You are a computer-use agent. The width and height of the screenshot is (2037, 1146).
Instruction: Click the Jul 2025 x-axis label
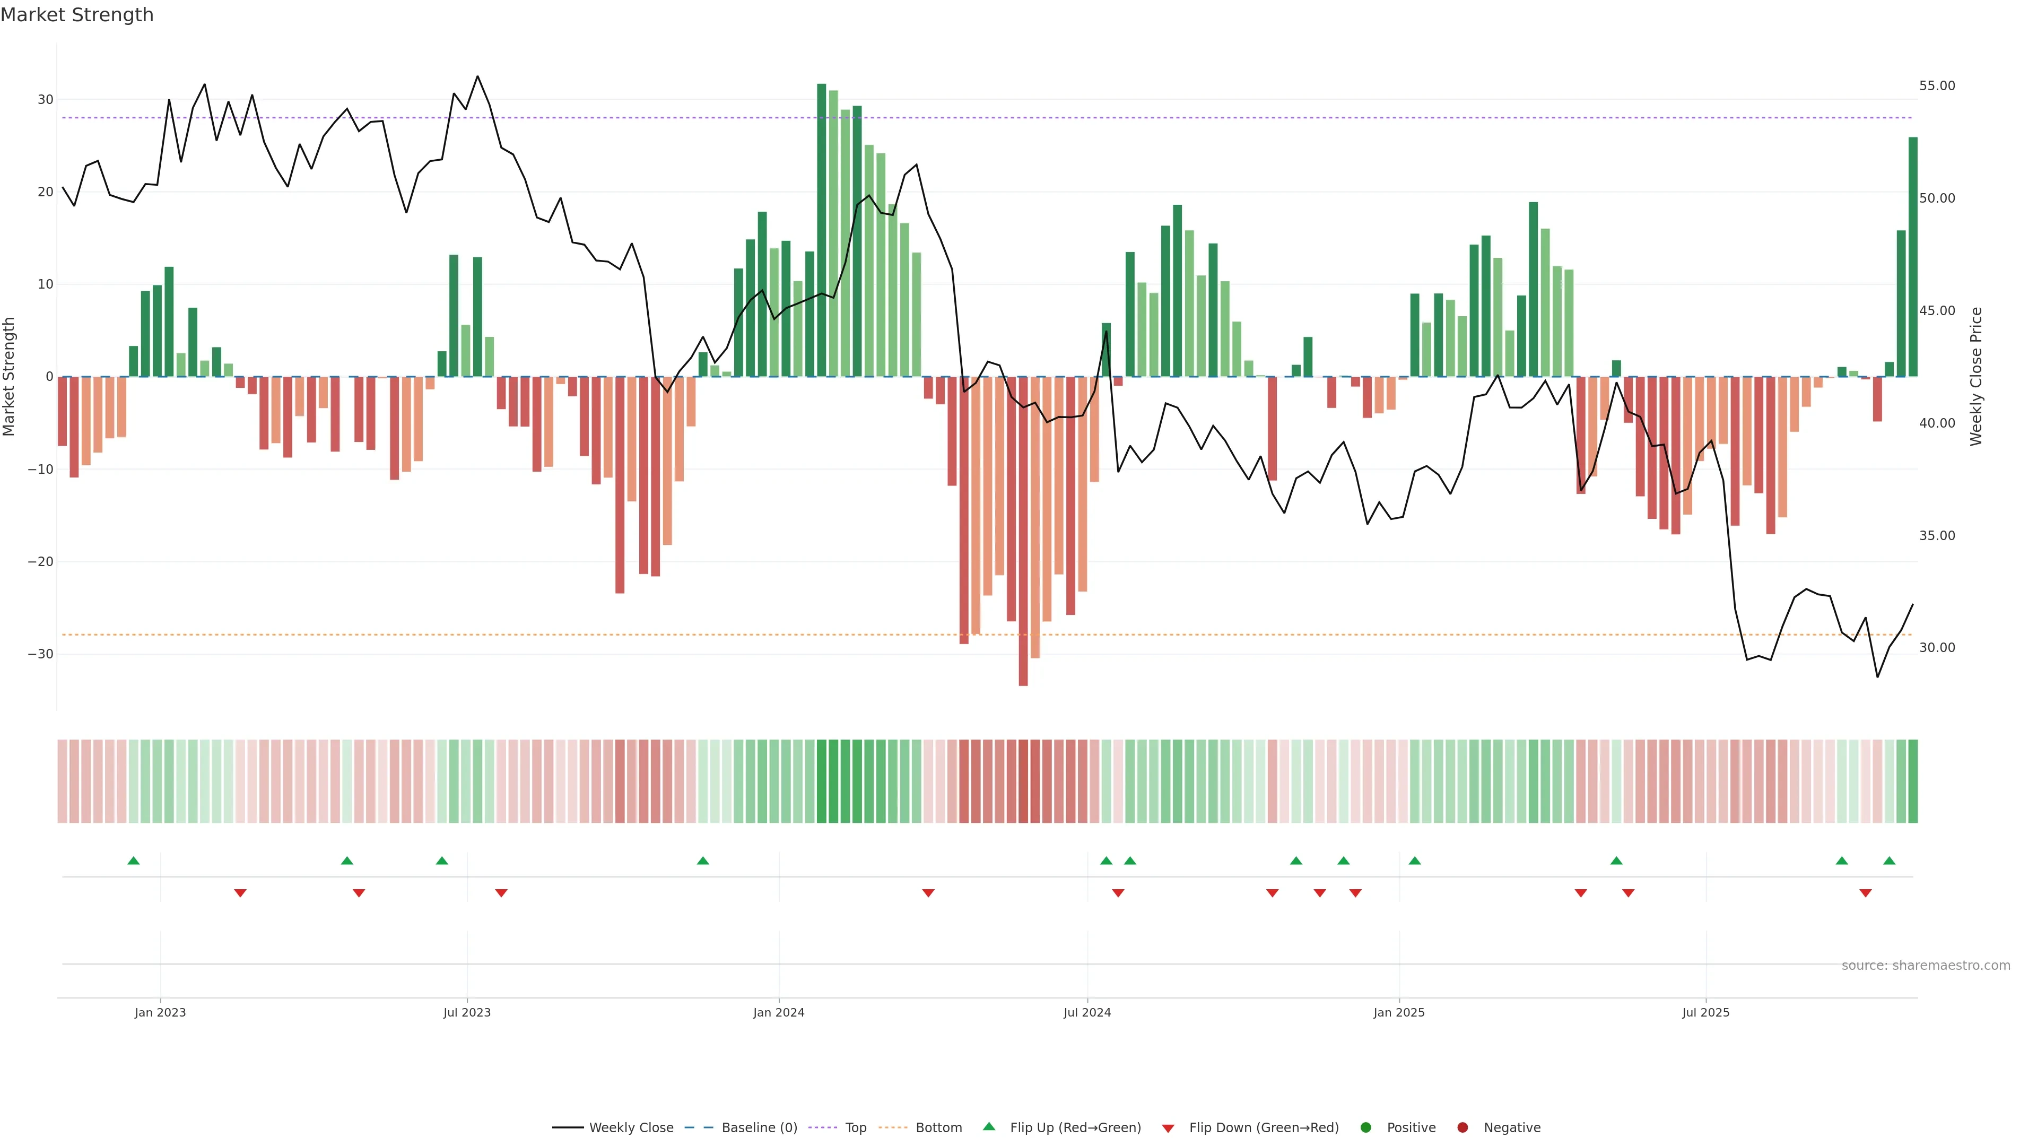click(1705, 1012)
